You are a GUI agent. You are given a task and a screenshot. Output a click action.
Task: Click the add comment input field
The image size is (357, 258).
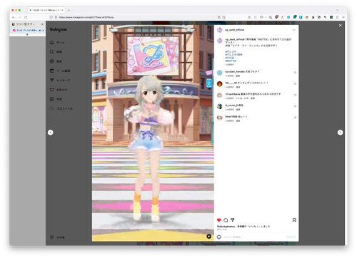point(253,237)
